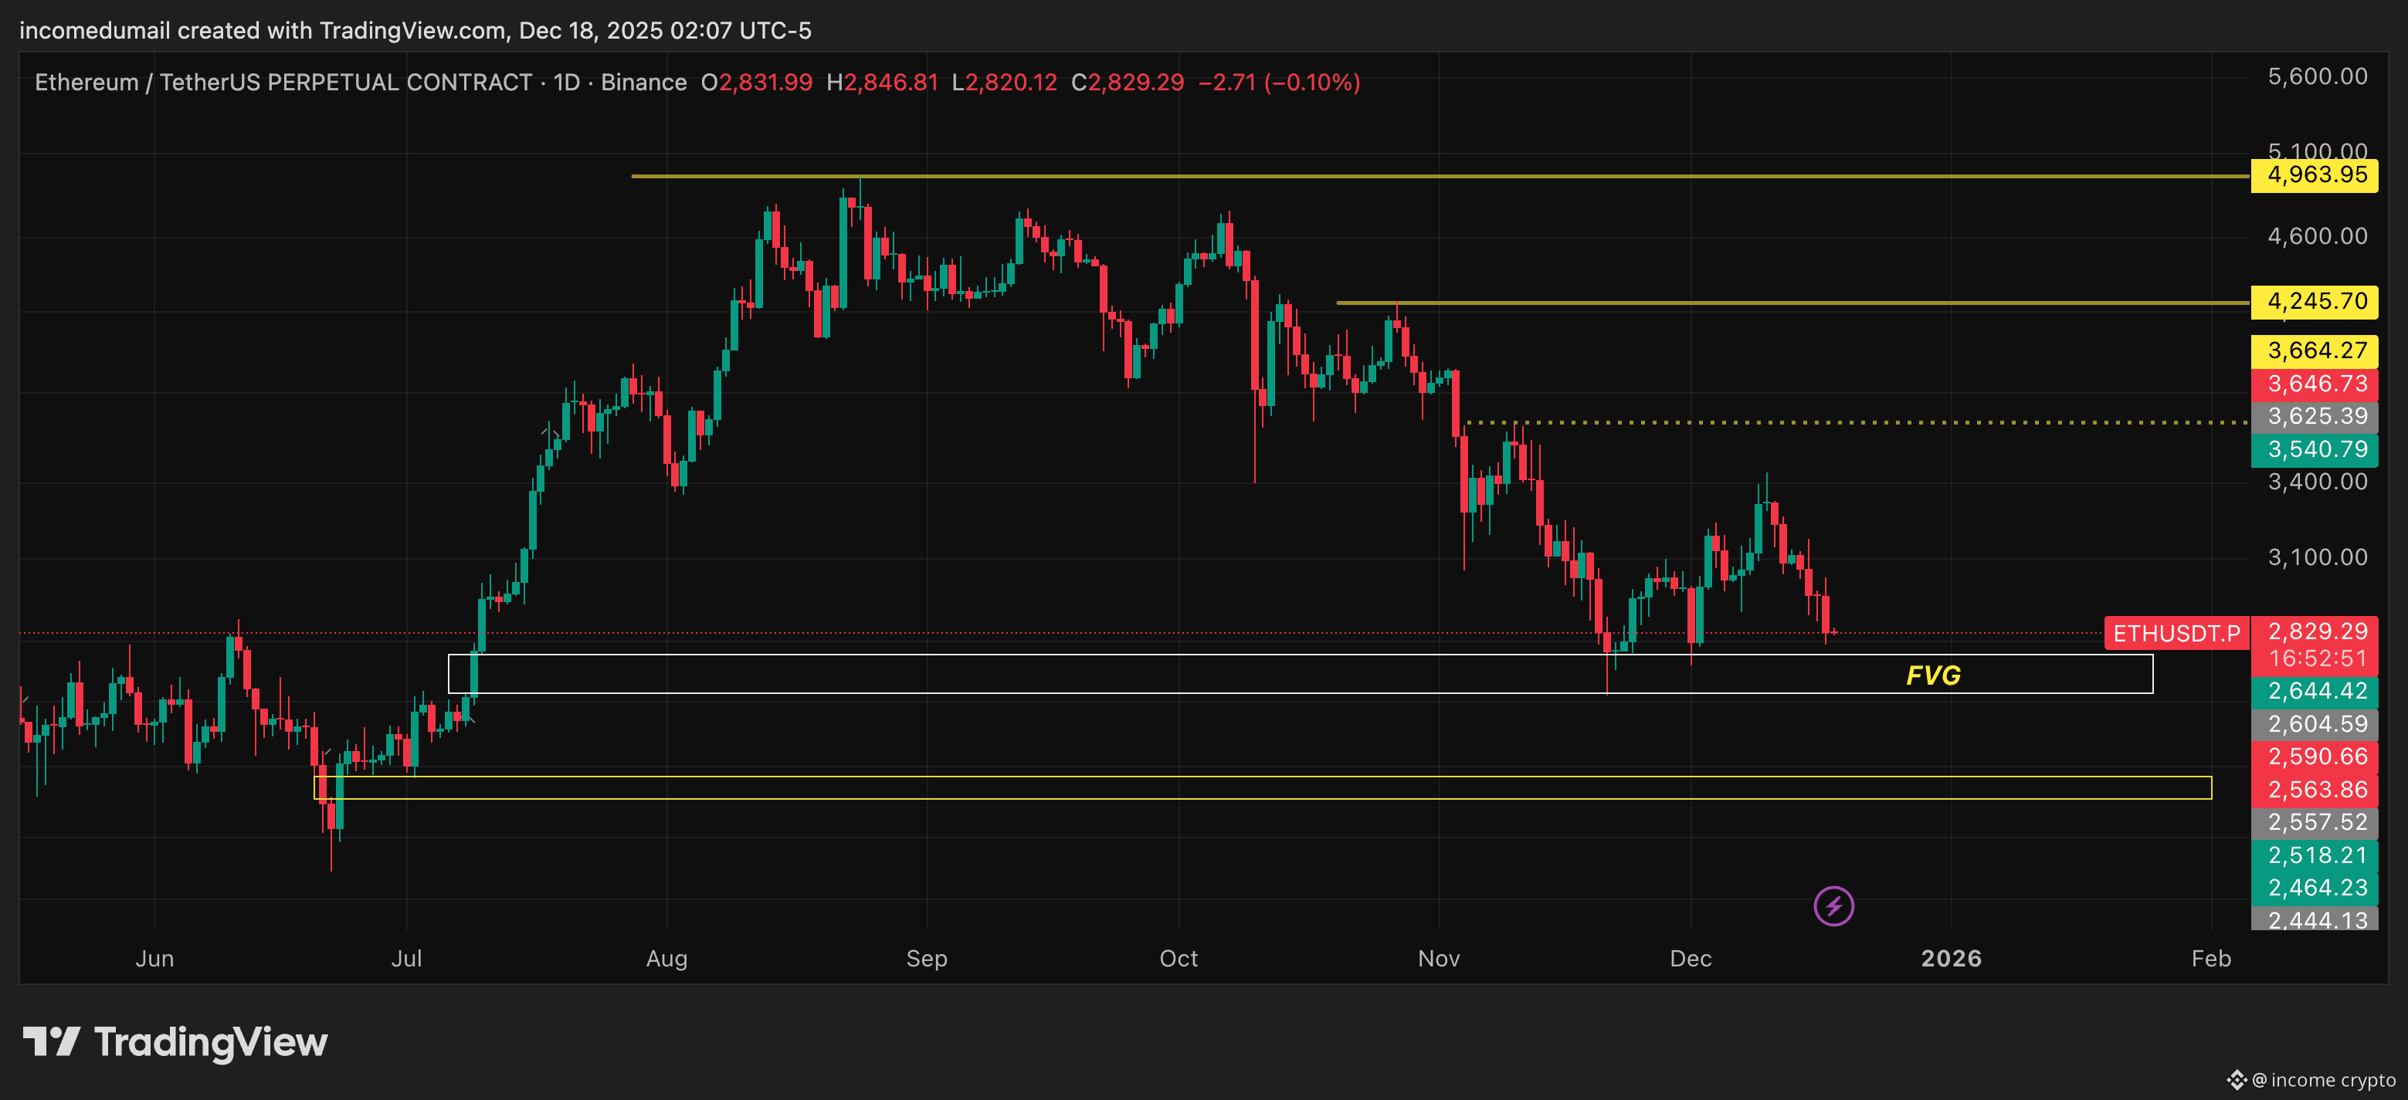Image resolution: width=2408 pixels, height=1100 pixels.
Task: Select the red 2,563.86 price tag
Action: (x=2315, y=790)
